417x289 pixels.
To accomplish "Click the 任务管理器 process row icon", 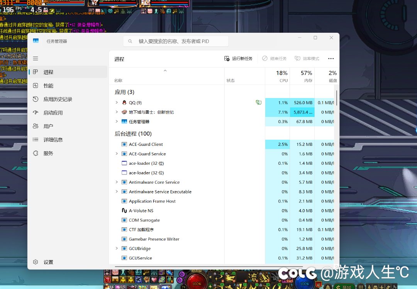I will pos(124,122).
